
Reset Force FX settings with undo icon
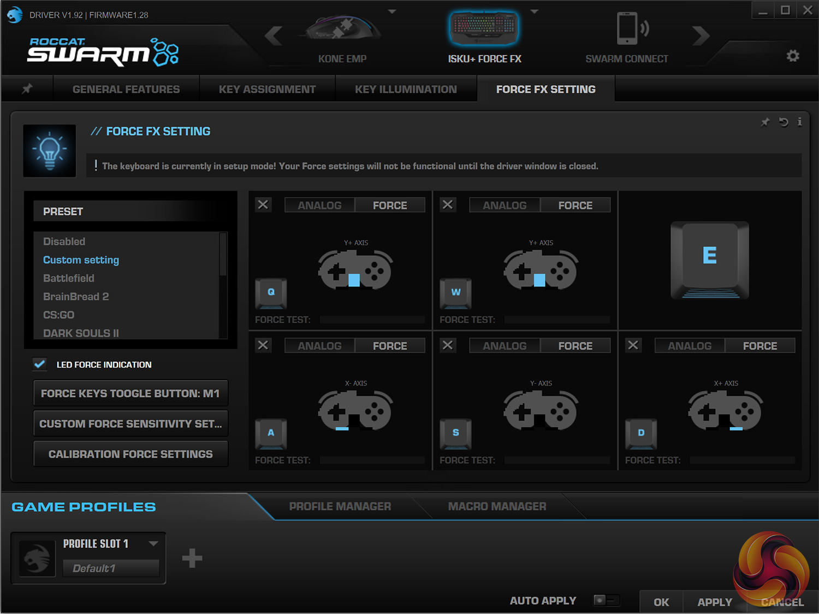click(x=784, y=122)
